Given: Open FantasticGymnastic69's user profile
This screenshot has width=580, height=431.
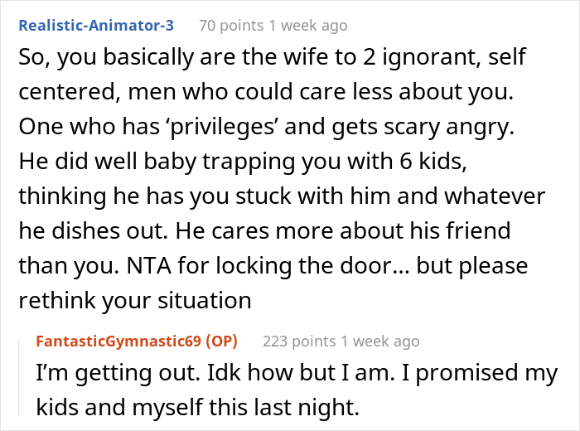Looking at the screenshot, I should coord(122,341).
